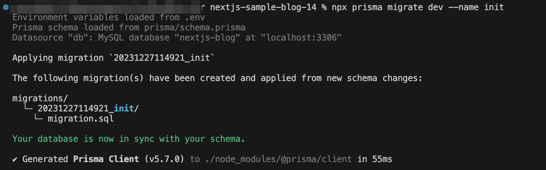Click the green checkmark before Generated
This screenshot has width=546, height=170.
(x=15, y=159)
